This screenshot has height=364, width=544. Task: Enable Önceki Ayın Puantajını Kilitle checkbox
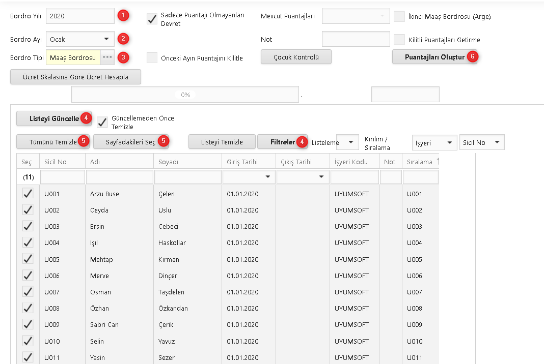point(152,57)
